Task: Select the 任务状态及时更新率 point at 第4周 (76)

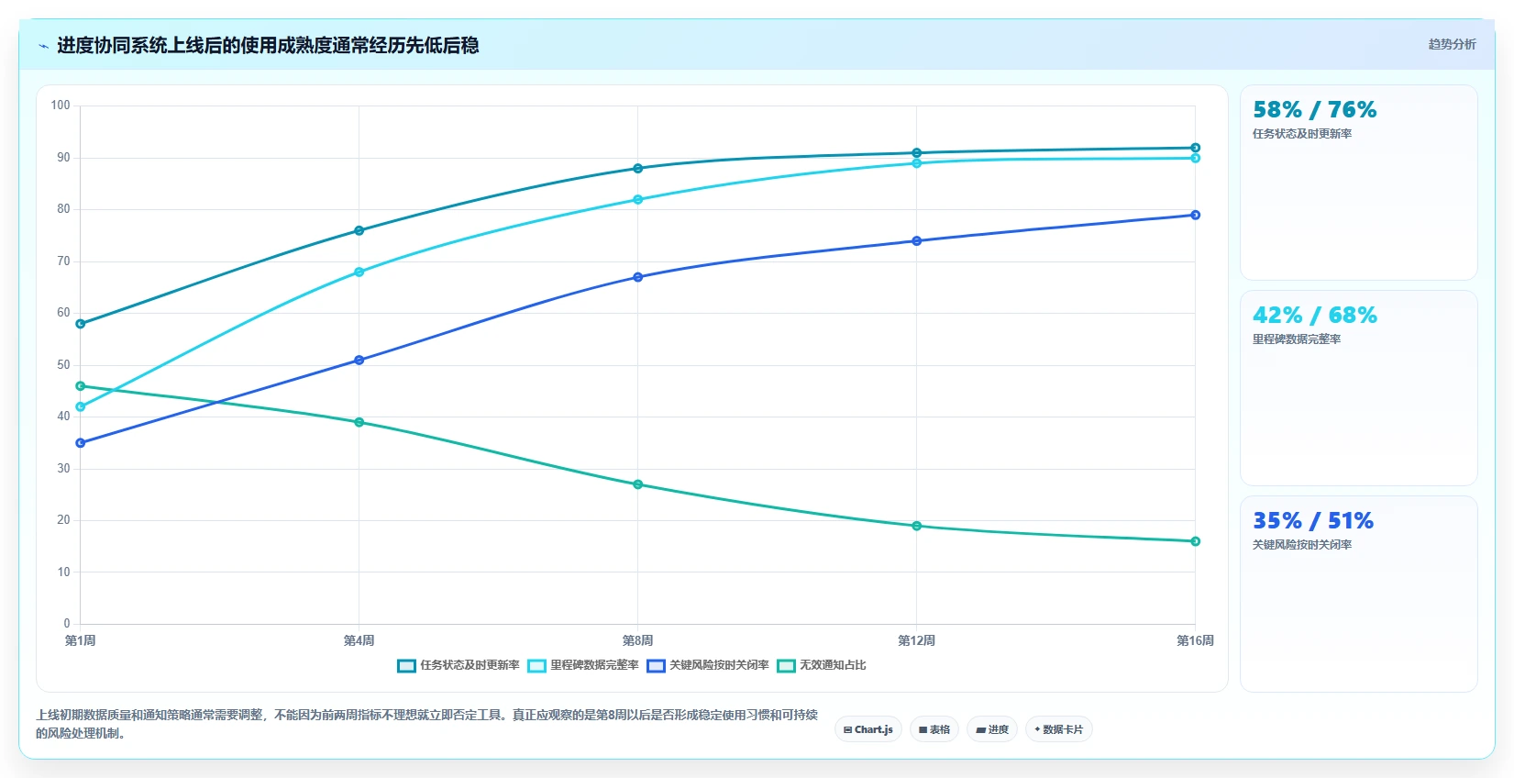Action: [359, 230]
